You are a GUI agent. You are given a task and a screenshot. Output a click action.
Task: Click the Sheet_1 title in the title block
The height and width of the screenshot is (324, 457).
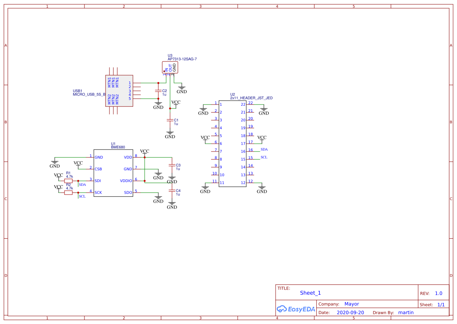point(309,293)
